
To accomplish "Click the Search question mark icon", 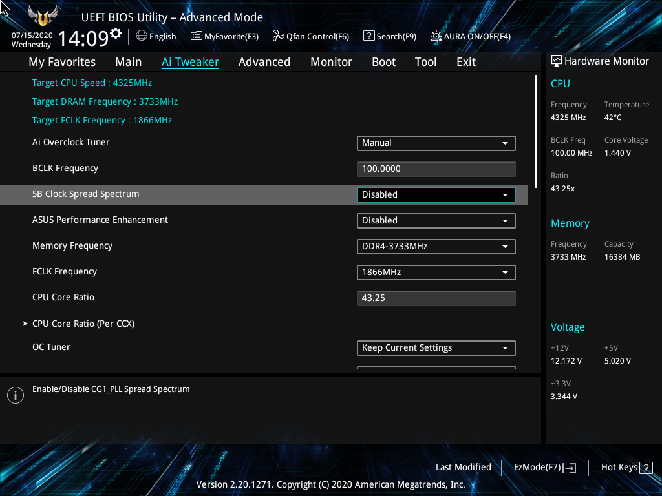I will [x=368, y=36].
